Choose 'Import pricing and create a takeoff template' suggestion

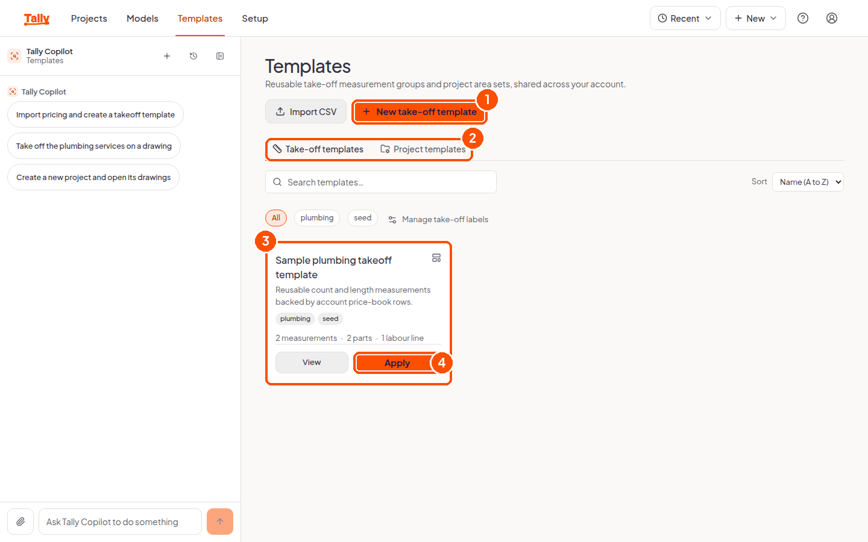(x=95, y=114)
